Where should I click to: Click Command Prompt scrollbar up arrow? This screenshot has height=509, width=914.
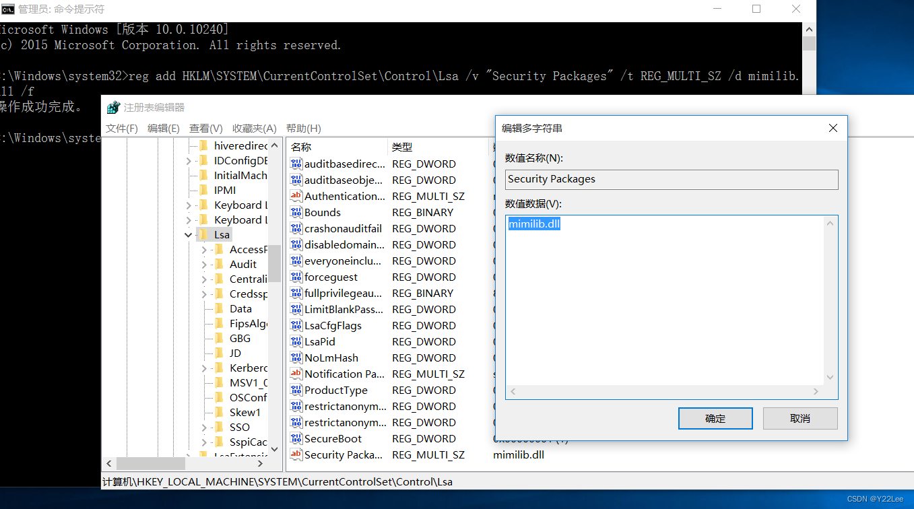809,28
